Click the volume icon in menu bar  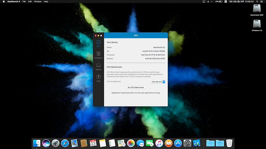(212, 1)
